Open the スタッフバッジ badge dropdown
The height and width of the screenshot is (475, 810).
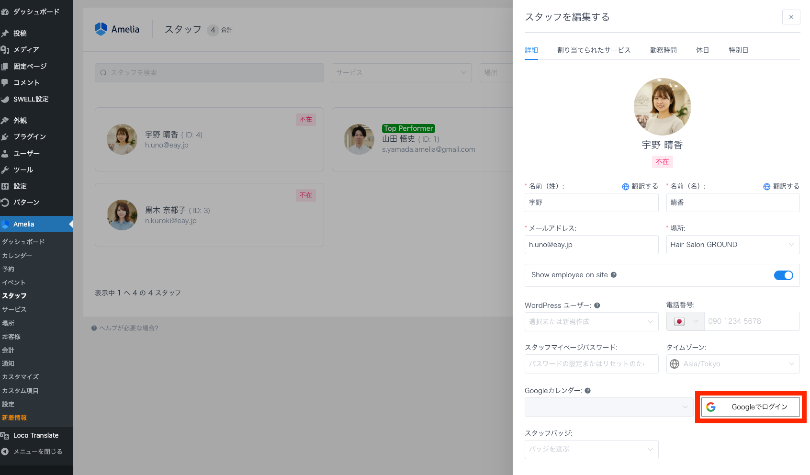point(591,449)
